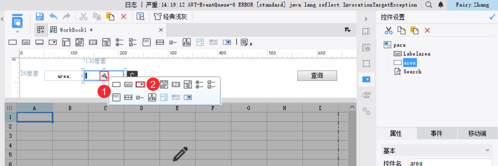
Task: Select the calendar date widget in widget toolbar
Action: [x=79, y=42]
